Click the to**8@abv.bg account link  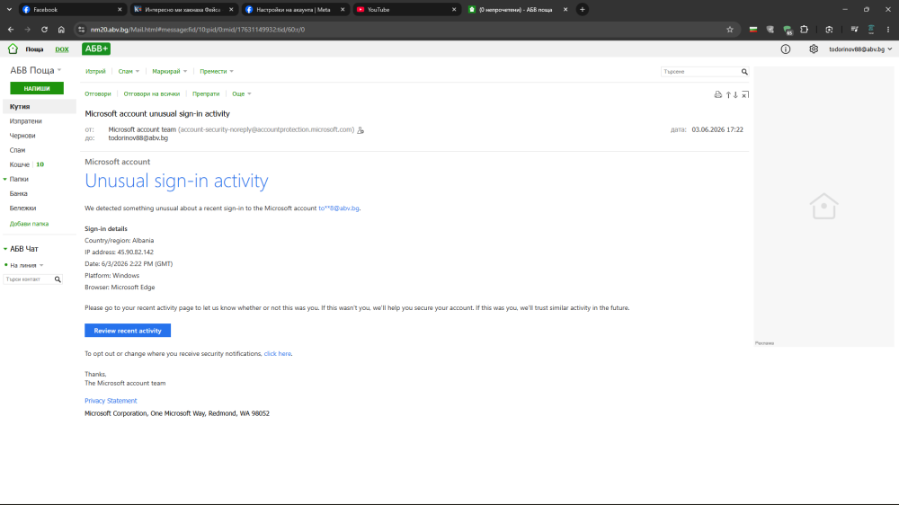click(x=339, y=208)
